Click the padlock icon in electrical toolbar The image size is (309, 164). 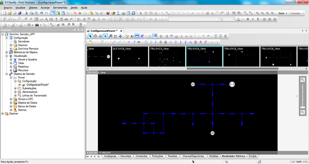tap(90, 42)
